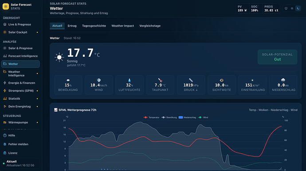This screenshot has width=306, height=171.
Task: Toggle the Wind series in chart legend
Action: point(203,117)
